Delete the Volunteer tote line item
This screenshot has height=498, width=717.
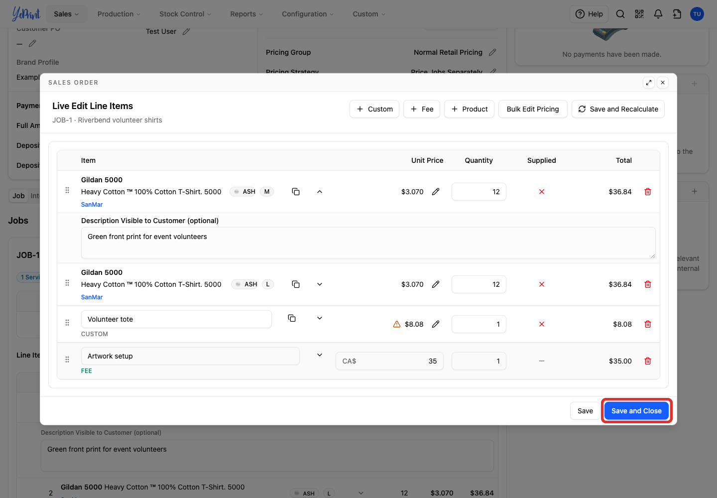[x=648, y=324]
